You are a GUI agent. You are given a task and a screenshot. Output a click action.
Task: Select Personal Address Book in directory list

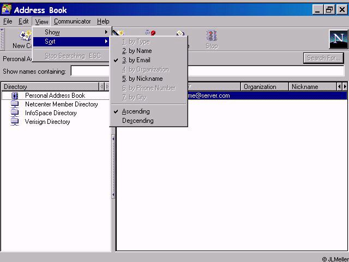tap(56, 96)
